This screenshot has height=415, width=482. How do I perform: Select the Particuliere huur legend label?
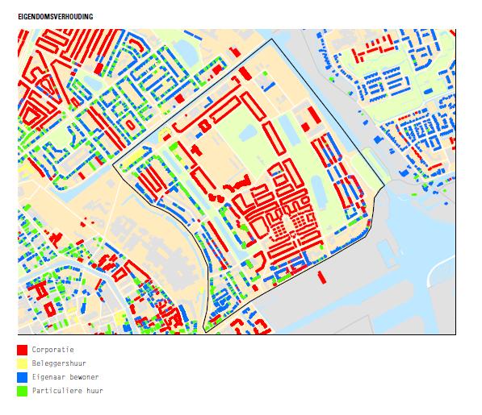click(x=68, y=391)
